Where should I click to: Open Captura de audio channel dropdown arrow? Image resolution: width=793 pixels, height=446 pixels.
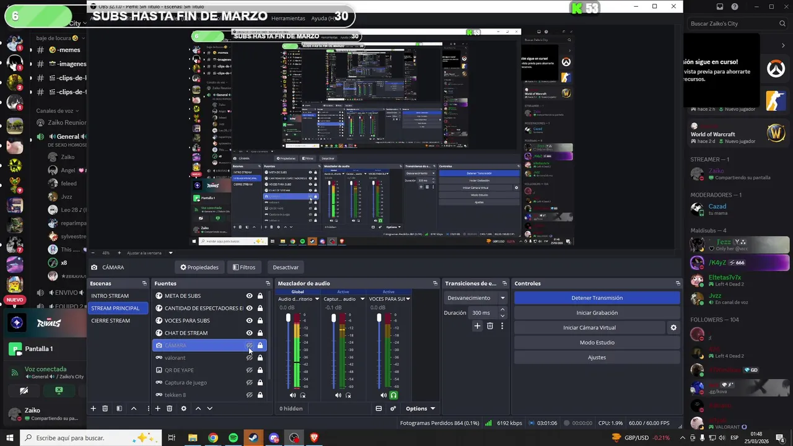pyautogui.click(x=362, y=299)
